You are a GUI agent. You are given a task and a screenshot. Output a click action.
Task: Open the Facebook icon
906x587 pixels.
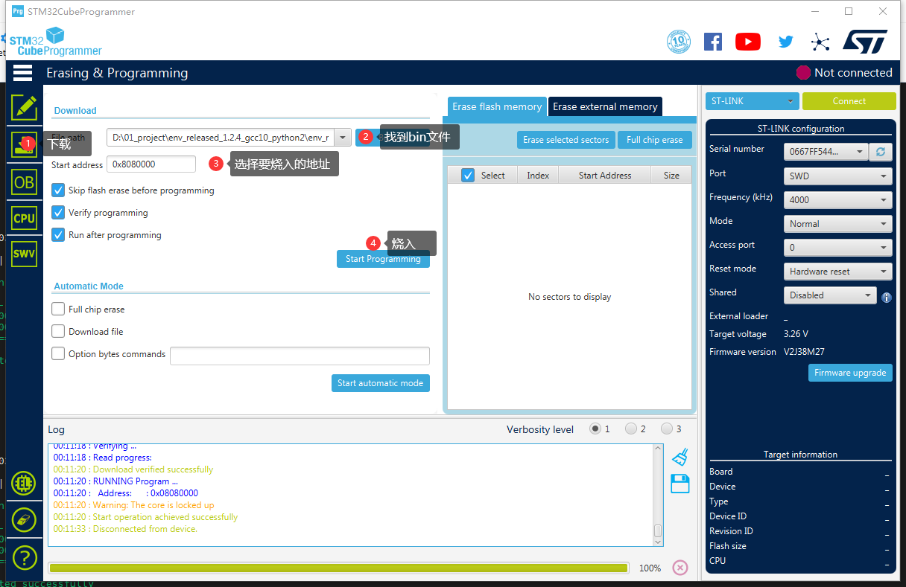pyautogui.click(x=713, y=42)
